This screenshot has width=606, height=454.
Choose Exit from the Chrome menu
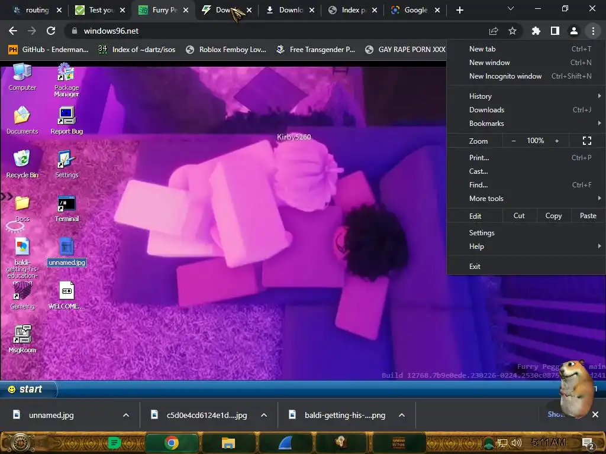tap(526, 267)
